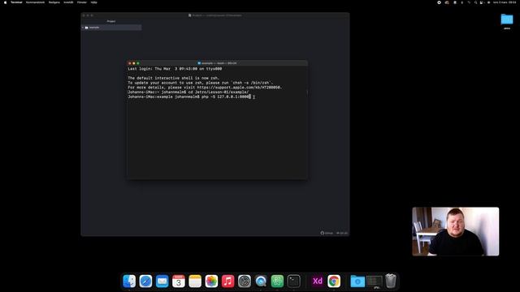The height and width of the screenshot is (292, 520).
Task: Click the webcam video overlay
Action: tap(455, 231)
